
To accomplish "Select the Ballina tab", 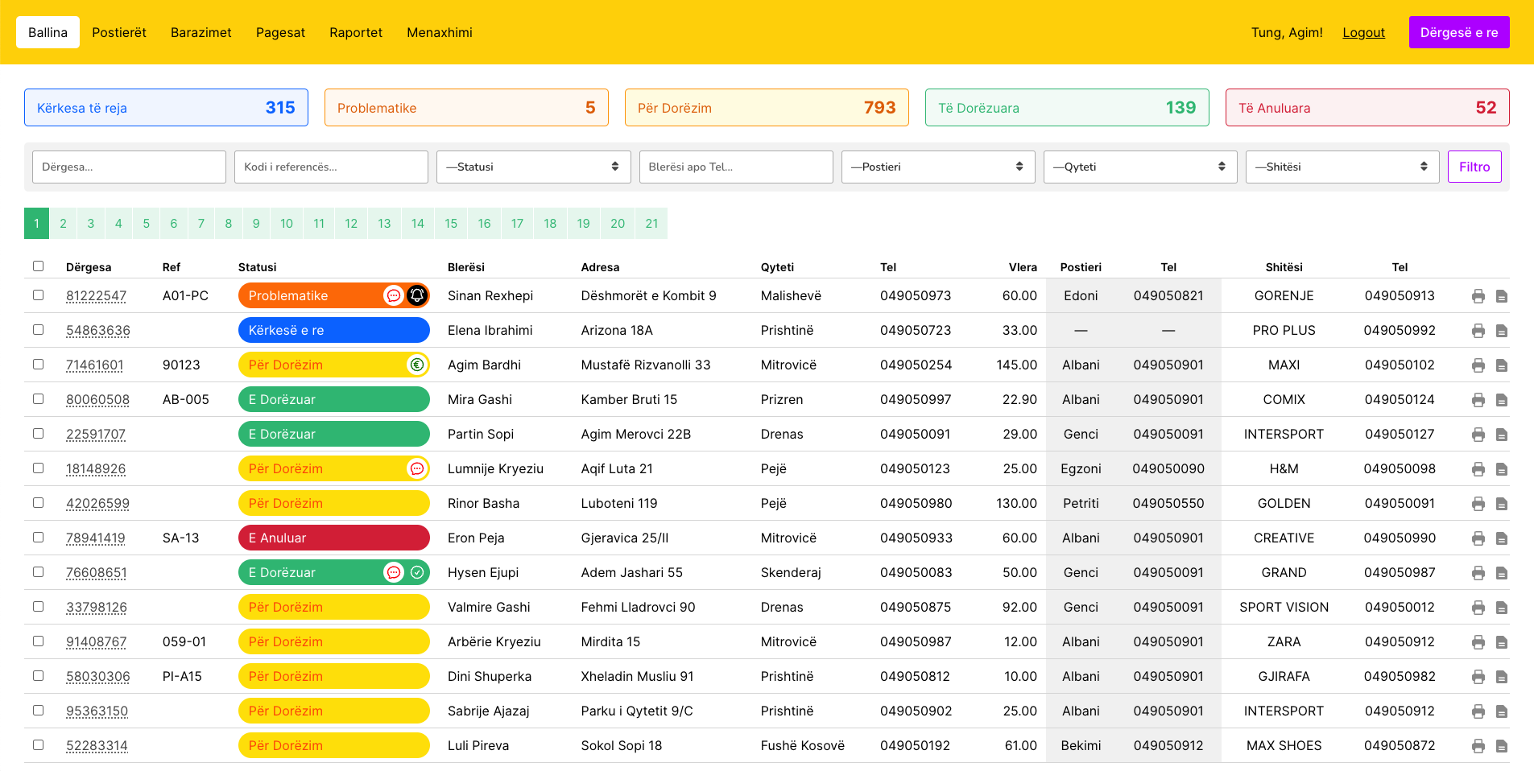I will point(48,32).
